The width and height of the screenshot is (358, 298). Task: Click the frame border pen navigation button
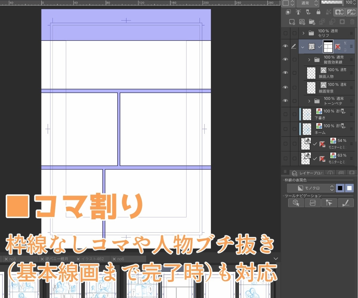pos(346,203)
